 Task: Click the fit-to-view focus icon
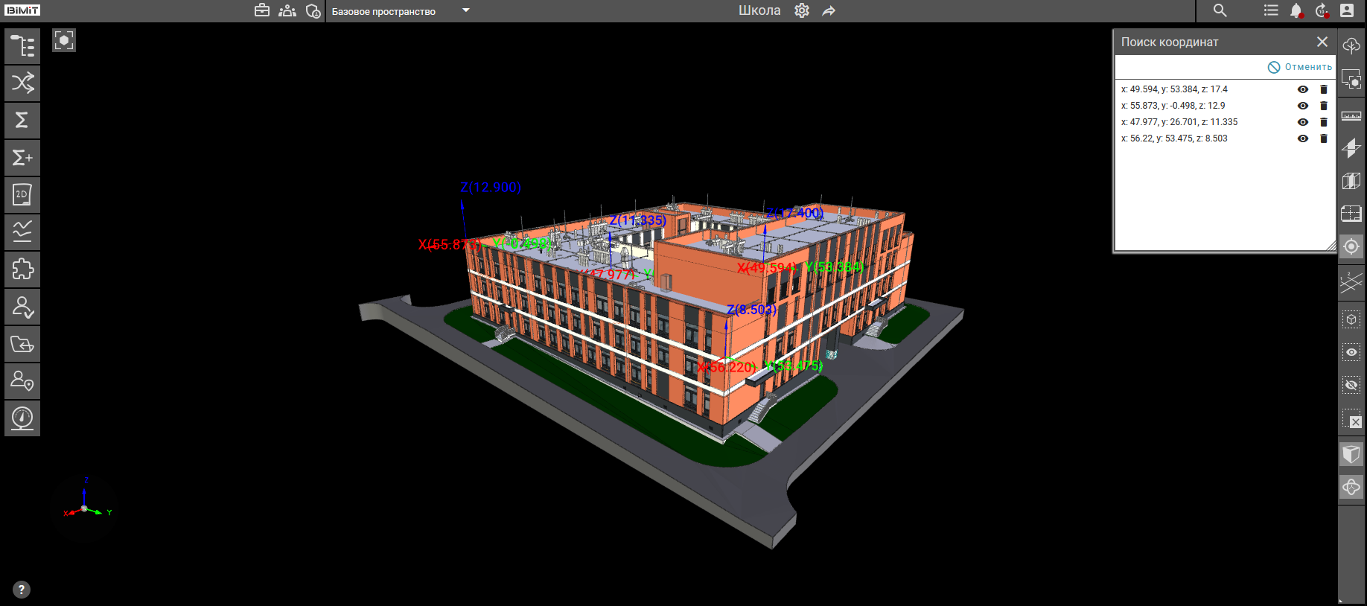64,40
